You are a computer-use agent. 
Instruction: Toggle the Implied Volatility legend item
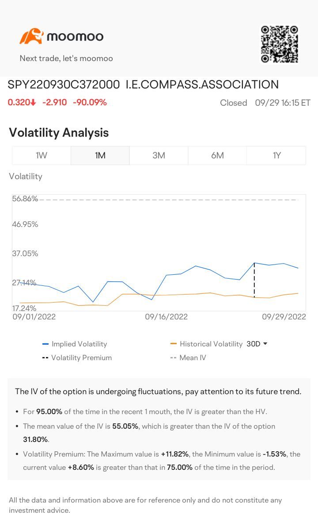(79, 344)
